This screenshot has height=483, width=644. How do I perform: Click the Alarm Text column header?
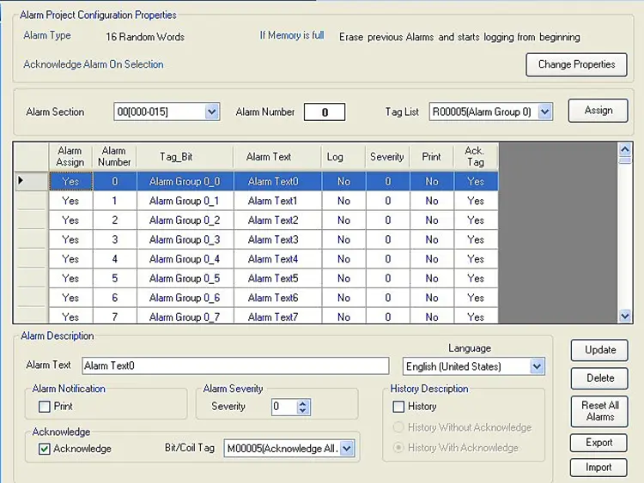277,156
